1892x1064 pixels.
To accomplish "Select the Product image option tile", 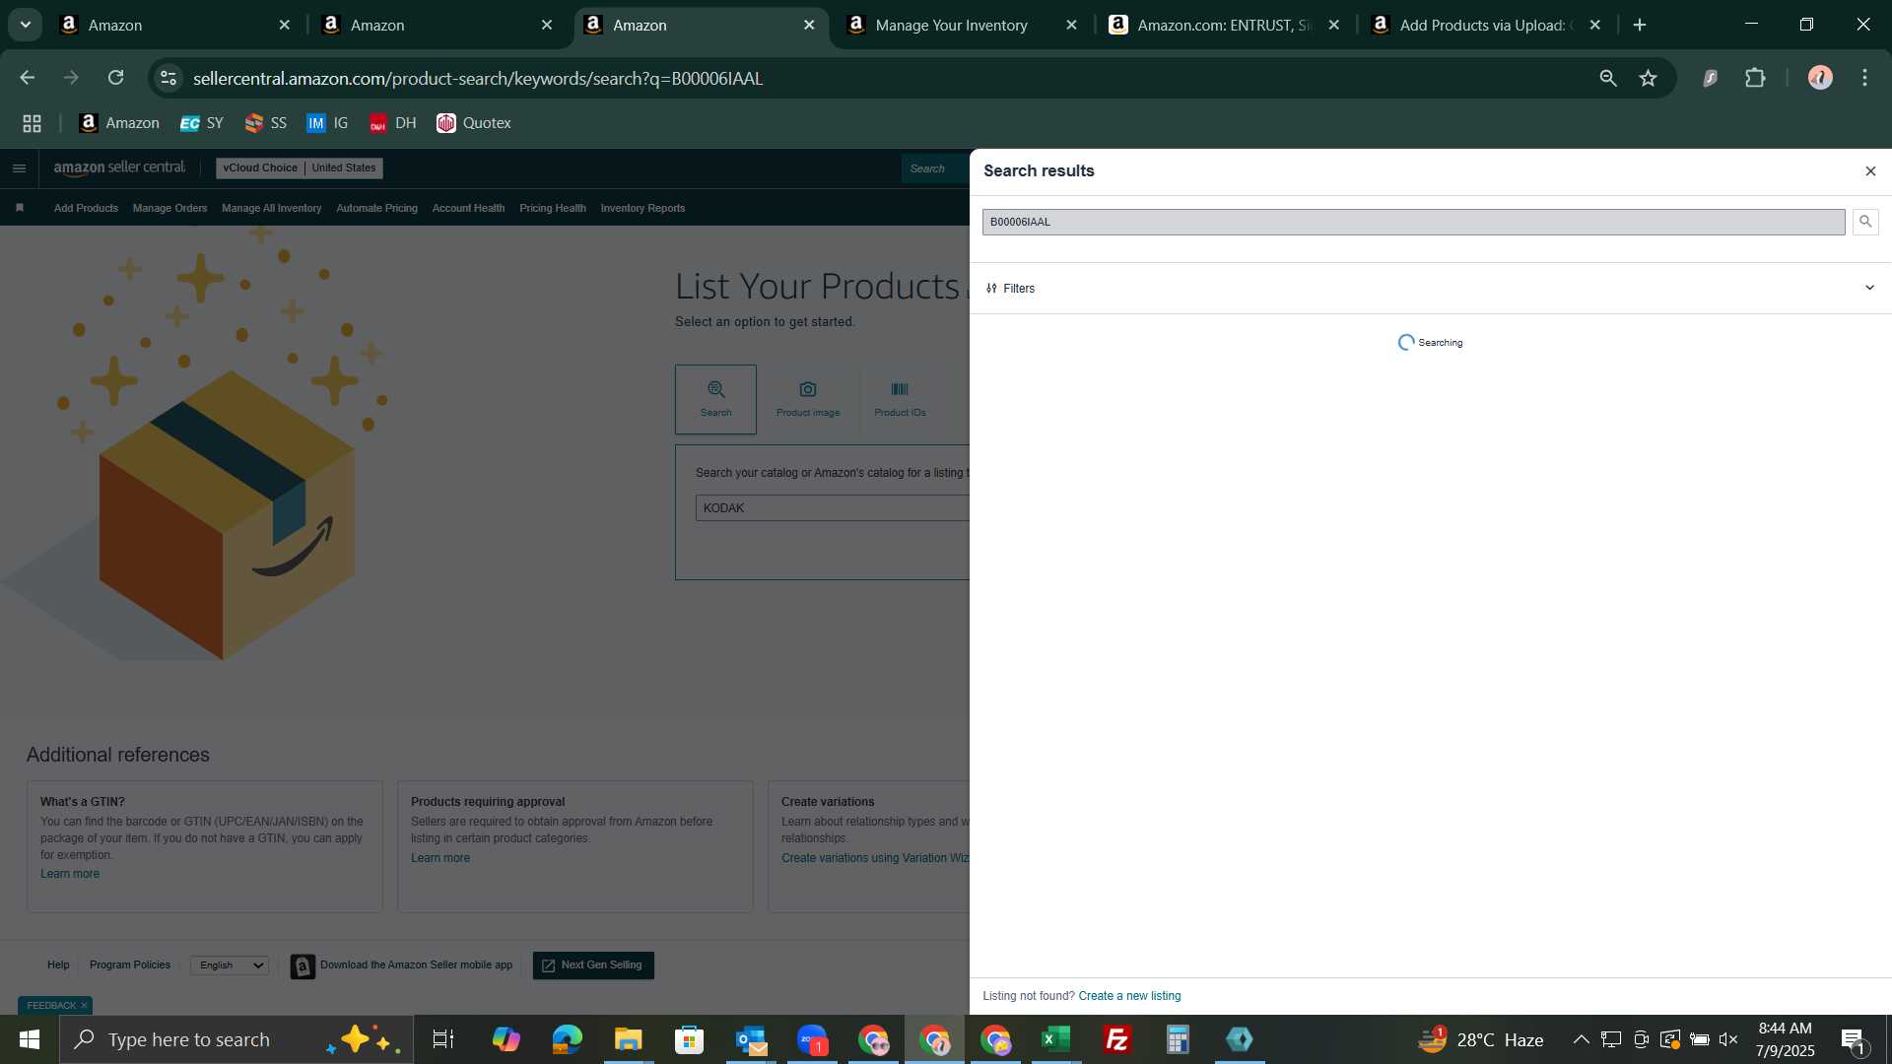I will (x=808, y=399).
